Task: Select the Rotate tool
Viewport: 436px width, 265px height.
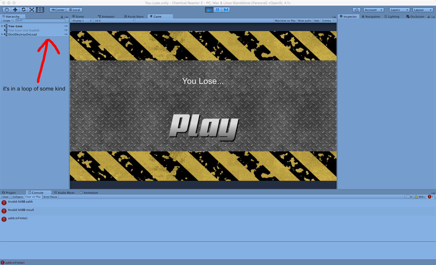Action: pyautogui.click(x=23, y=10)
